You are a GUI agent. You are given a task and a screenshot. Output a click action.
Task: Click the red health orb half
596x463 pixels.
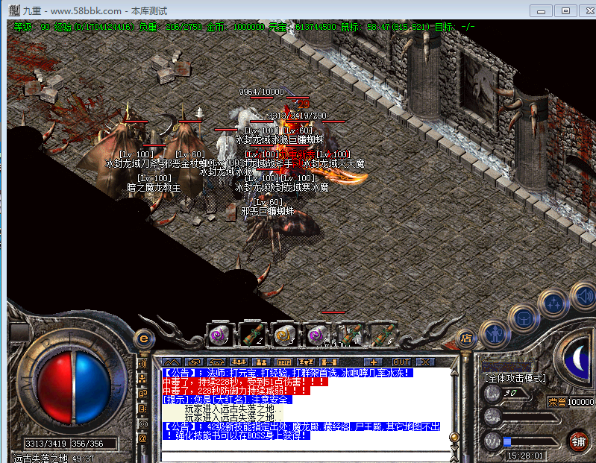point(54,387)
